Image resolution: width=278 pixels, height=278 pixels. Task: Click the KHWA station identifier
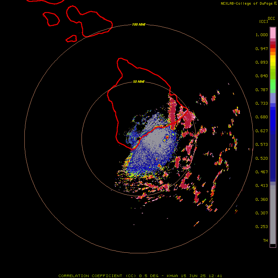tap(172, 276)
